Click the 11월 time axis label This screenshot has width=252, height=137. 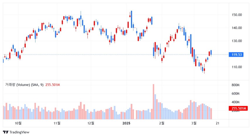(57, 123)
